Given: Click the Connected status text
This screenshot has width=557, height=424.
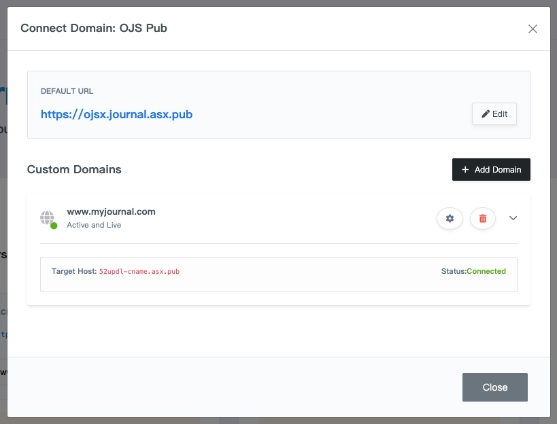Looking at the screenshot, I should point(486,271).
